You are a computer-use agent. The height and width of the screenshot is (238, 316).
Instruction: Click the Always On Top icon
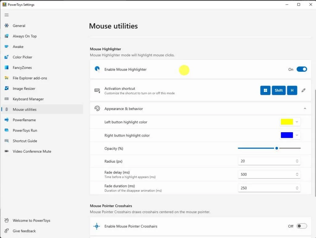point(6,36)
